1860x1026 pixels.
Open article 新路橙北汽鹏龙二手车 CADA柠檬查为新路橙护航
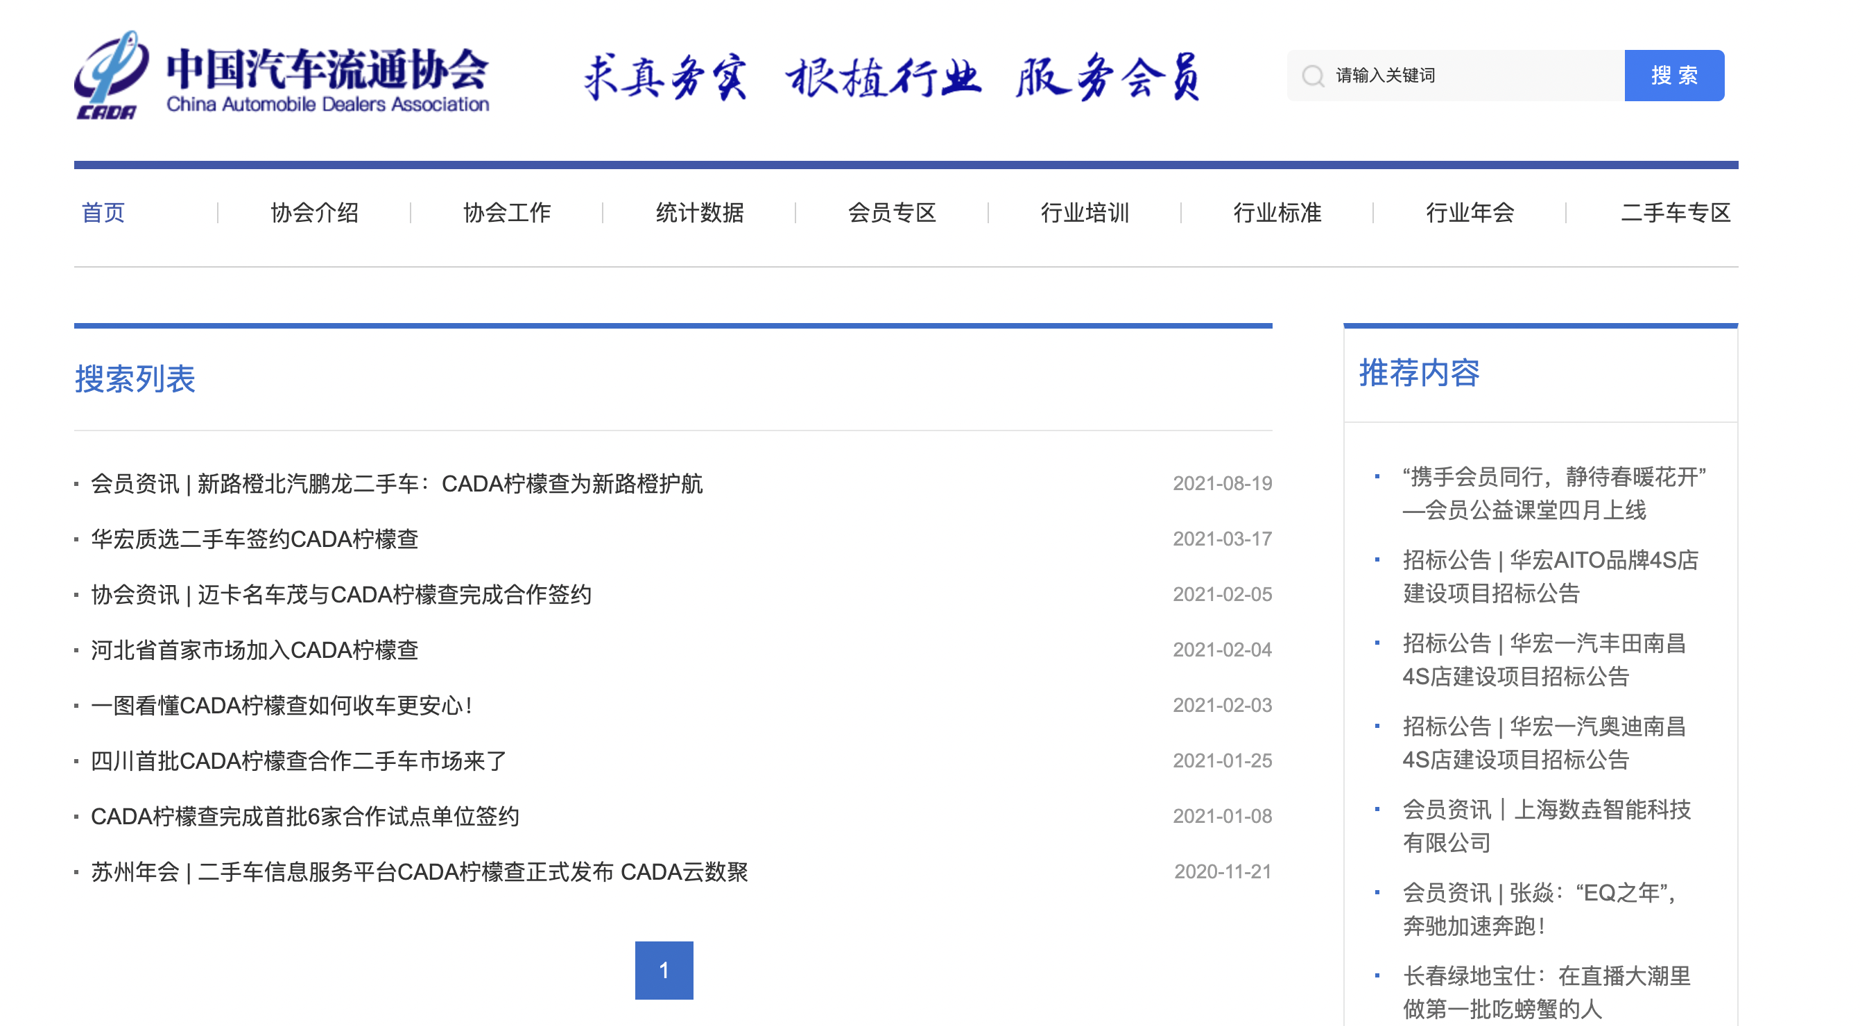click(x=397, y=483)
